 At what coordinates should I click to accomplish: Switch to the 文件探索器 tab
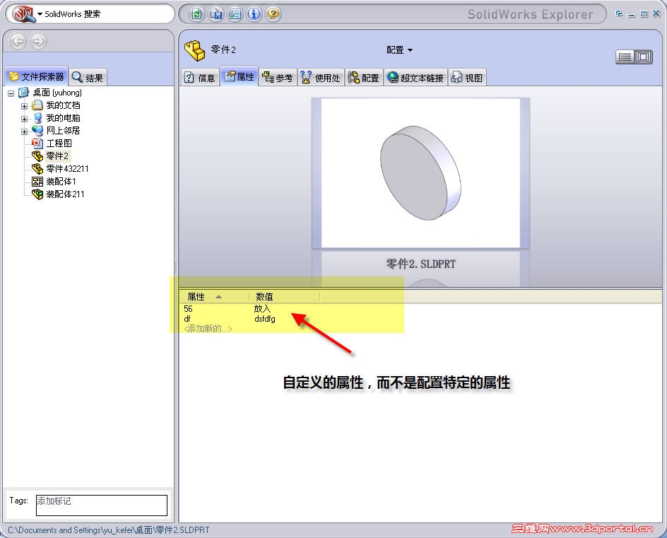coord(37,76)
